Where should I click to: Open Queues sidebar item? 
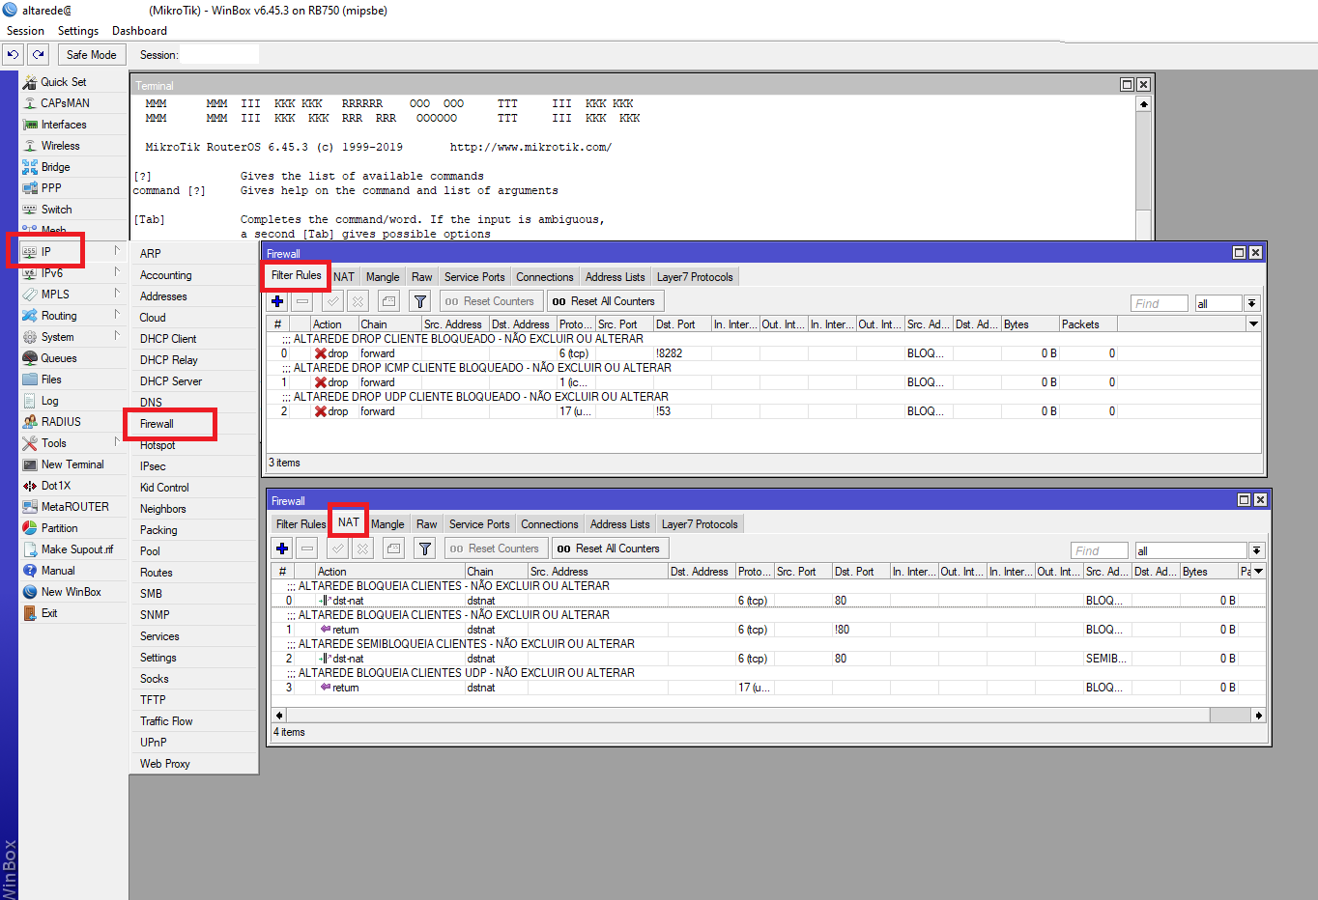58,358
